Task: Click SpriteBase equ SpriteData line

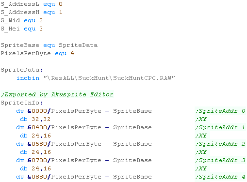Action: [49, 45]
